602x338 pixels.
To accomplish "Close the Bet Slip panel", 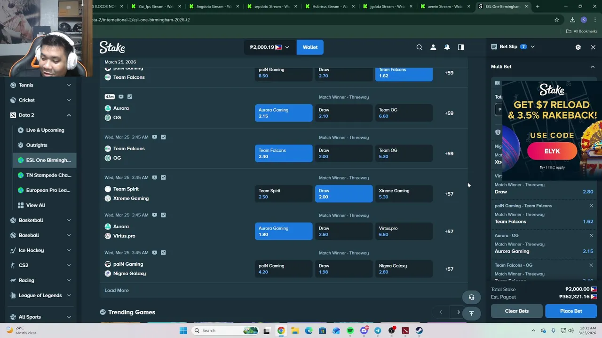I will (593, 47).
